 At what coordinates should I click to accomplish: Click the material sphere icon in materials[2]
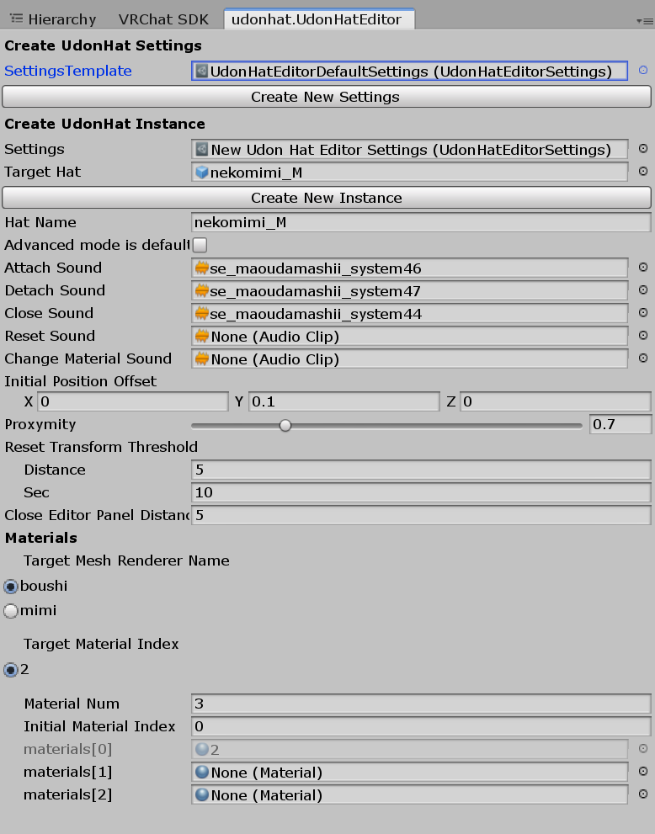click(x=202, y=794)
